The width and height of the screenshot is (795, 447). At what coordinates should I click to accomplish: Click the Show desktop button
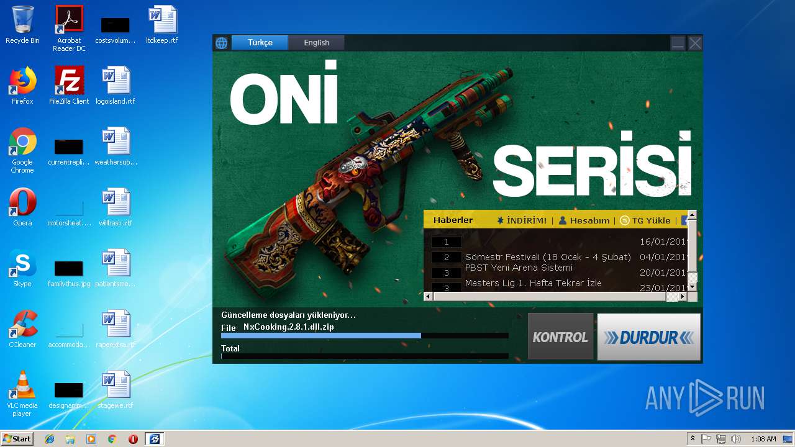pyautogui.click(x=788, y=439)
